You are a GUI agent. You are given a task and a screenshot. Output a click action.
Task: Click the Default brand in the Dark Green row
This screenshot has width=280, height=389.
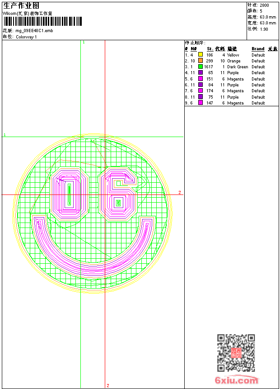[258, 67]
